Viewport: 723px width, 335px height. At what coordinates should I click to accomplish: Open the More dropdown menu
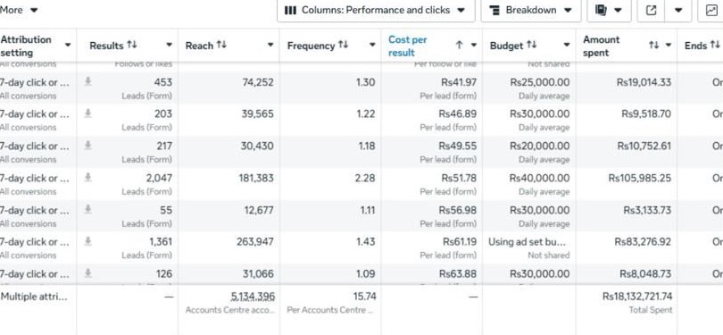click(x=19, y=10)
